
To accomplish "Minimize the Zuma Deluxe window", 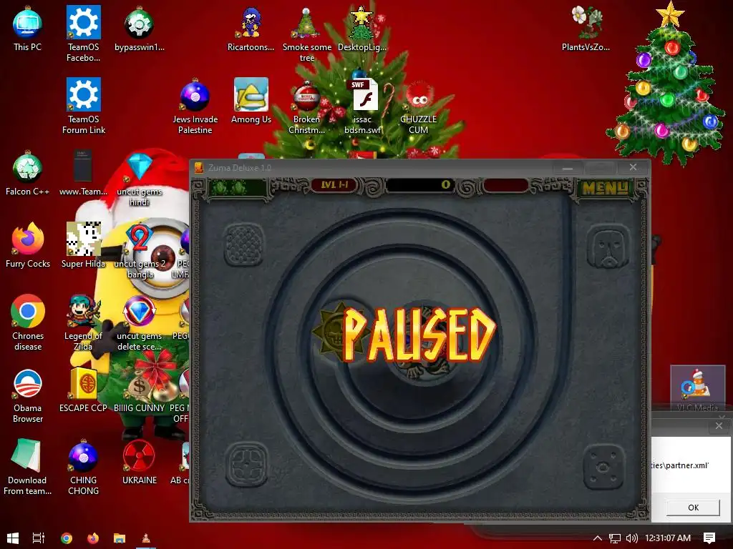I will click(x=568, y=167).
